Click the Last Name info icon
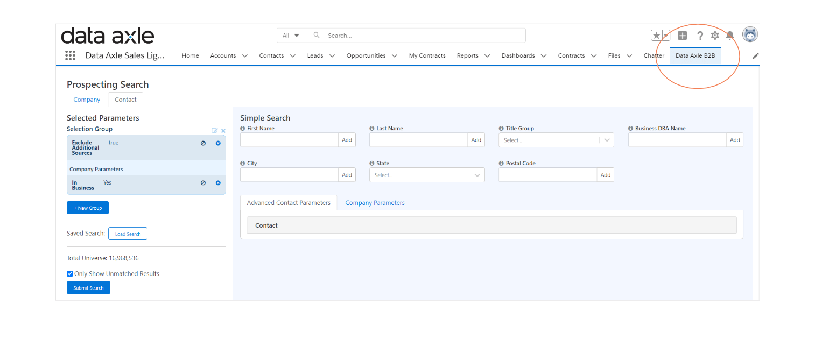The height and width of the screenshot is (360, 815). pos(372,129)
